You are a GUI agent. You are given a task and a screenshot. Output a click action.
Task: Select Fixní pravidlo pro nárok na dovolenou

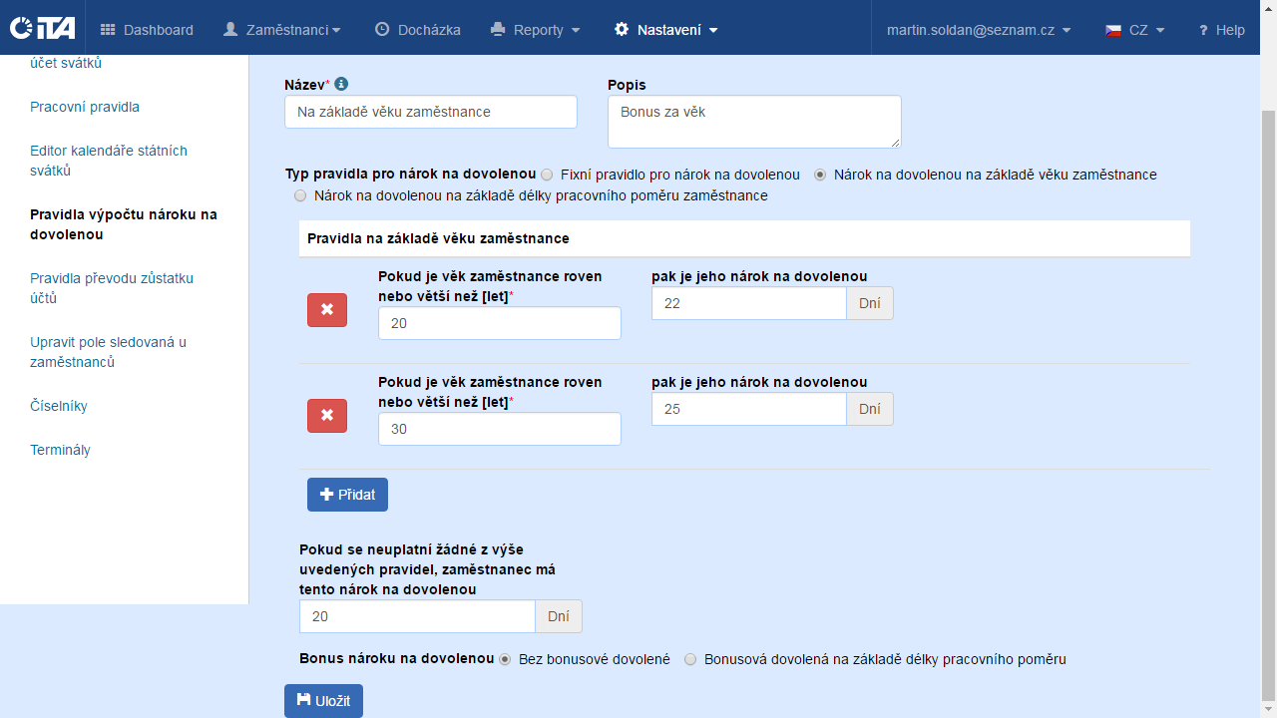(547, 175)
